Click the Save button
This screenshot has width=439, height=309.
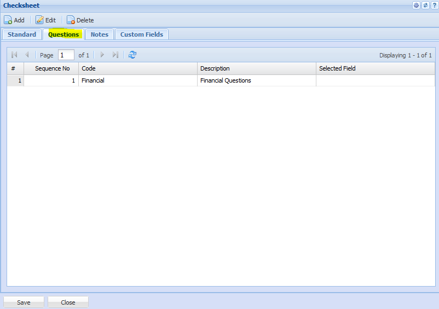(24, 302)
